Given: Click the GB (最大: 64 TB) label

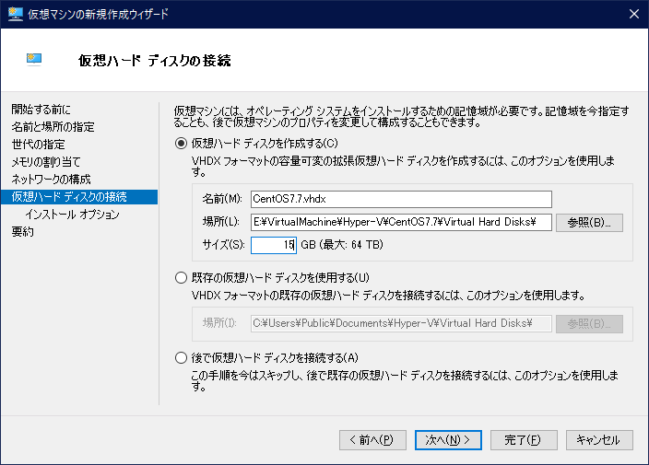Looking at the screenshot, I should pyautogui.click(x=342, y=245).
